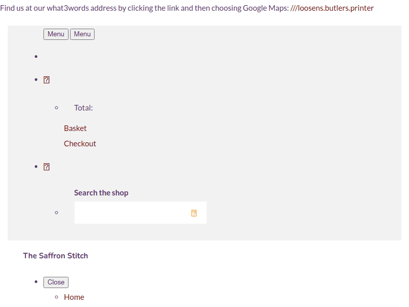The image size is (409, 307).
Task: Click the left Menu button
Action: [56, 34]
